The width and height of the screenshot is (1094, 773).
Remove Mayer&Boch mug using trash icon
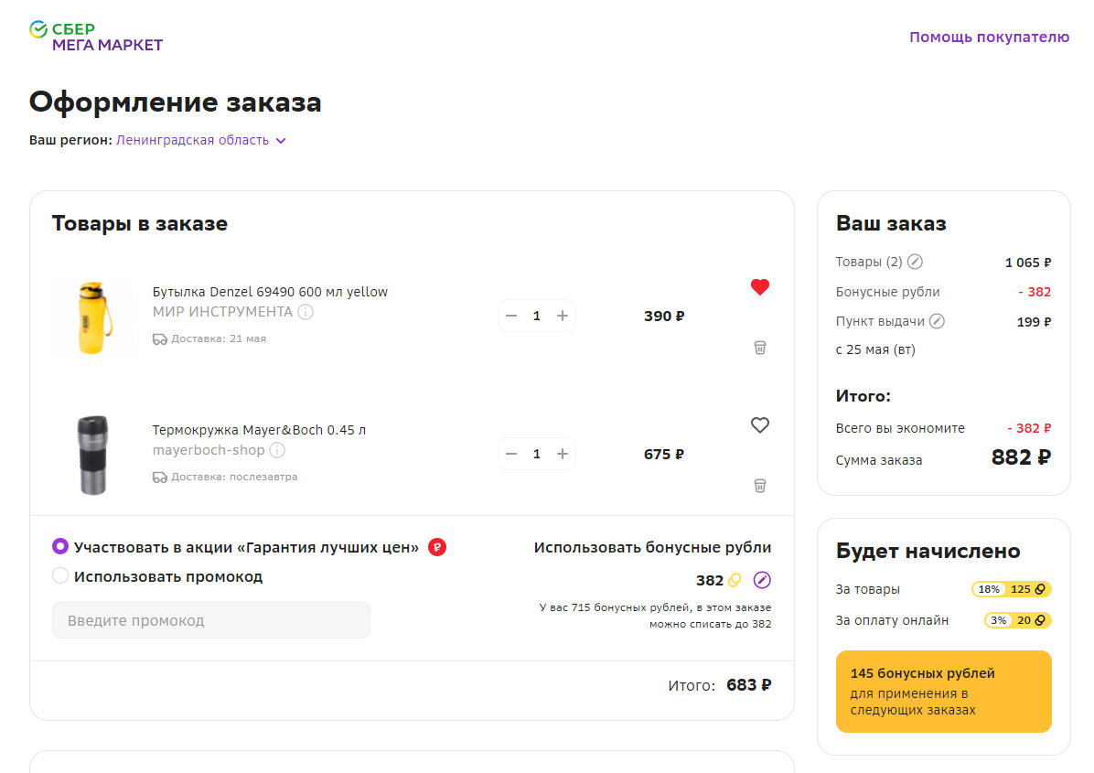(759, 486)
